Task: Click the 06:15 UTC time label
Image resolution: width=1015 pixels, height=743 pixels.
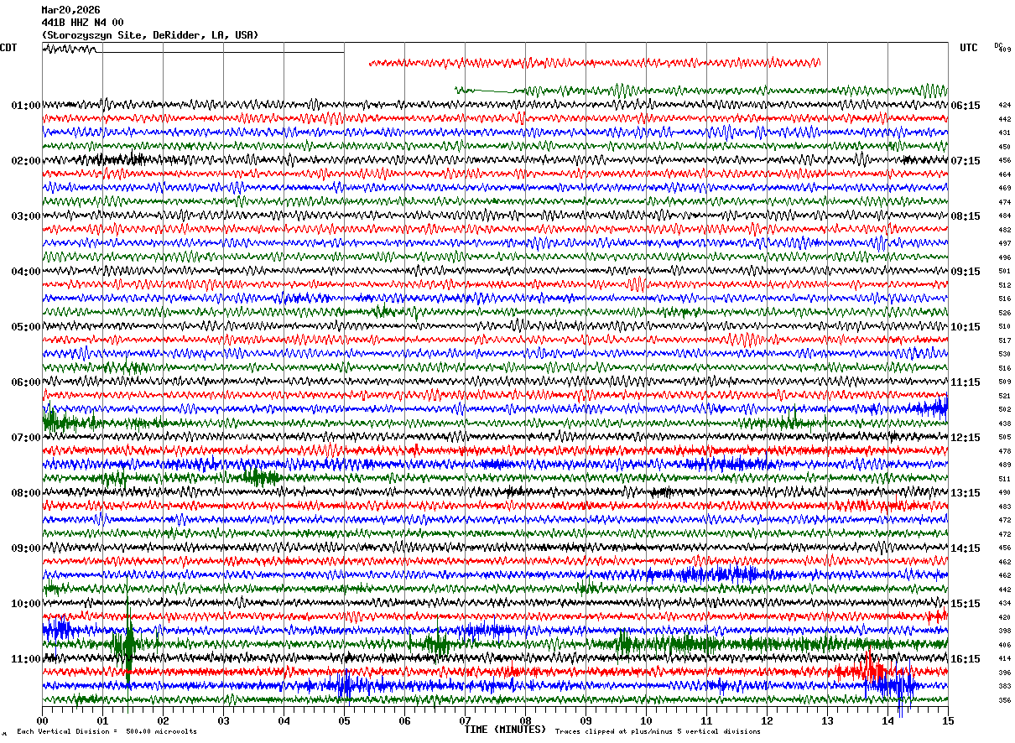Action: click(966, 106)
